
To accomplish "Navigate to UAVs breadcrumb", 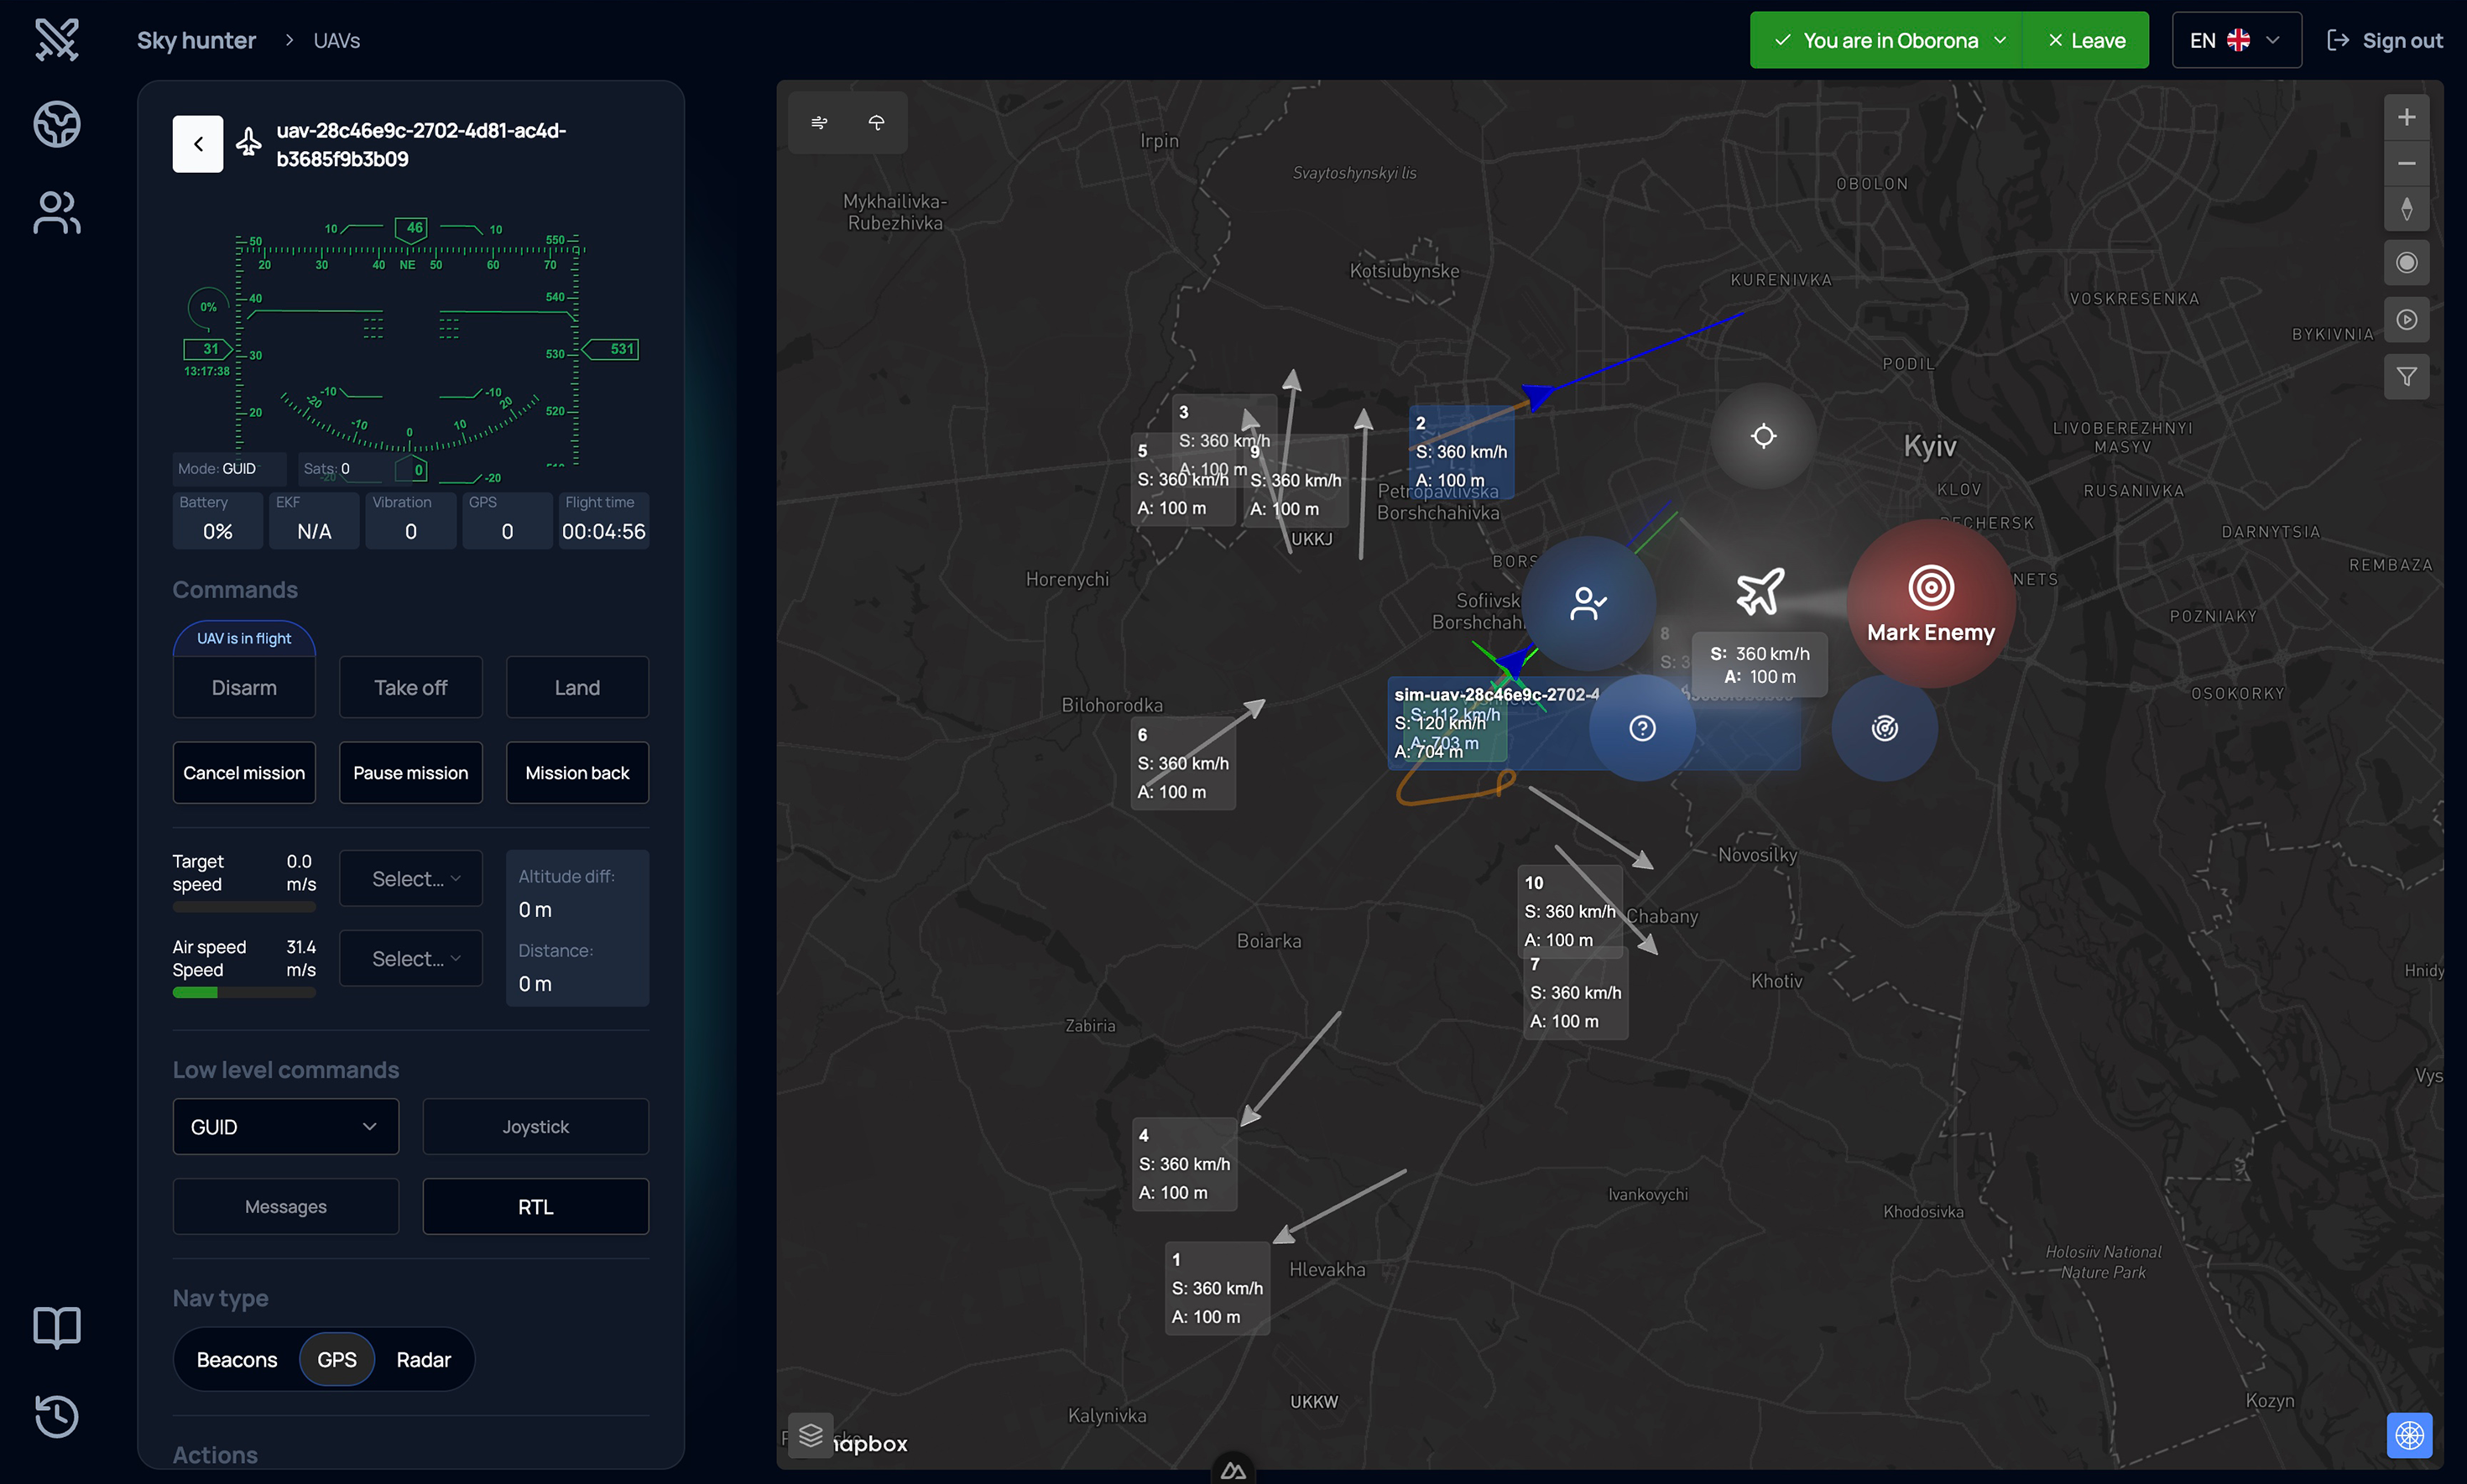I will (336, 40).
